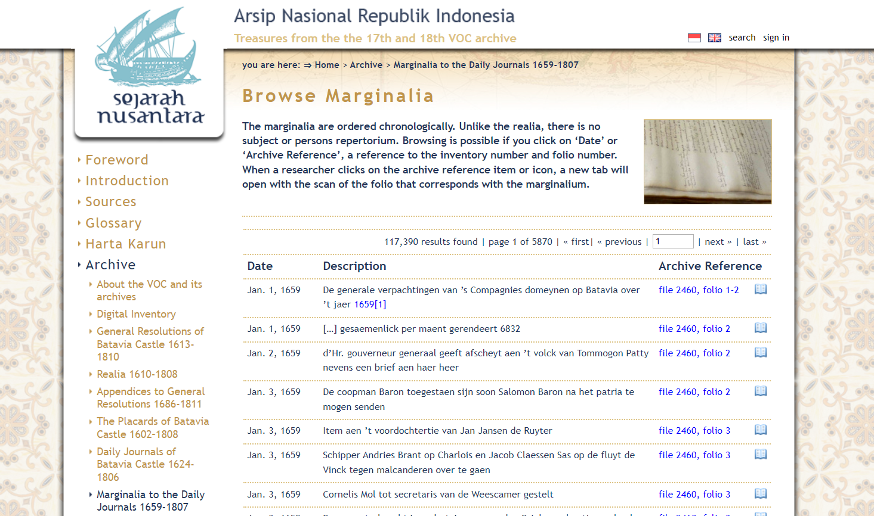Switch language to Indonesian flag
The width and height of the screenshot is (874, 516).
click(x=694, y=38)
